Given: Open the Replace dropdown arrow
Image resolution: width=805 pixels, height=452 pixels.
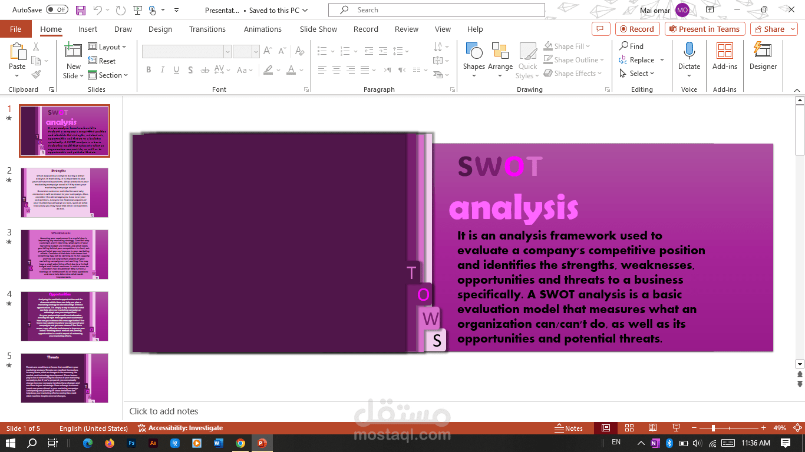Looking at the screenshot, I should [x=662, y=60].
